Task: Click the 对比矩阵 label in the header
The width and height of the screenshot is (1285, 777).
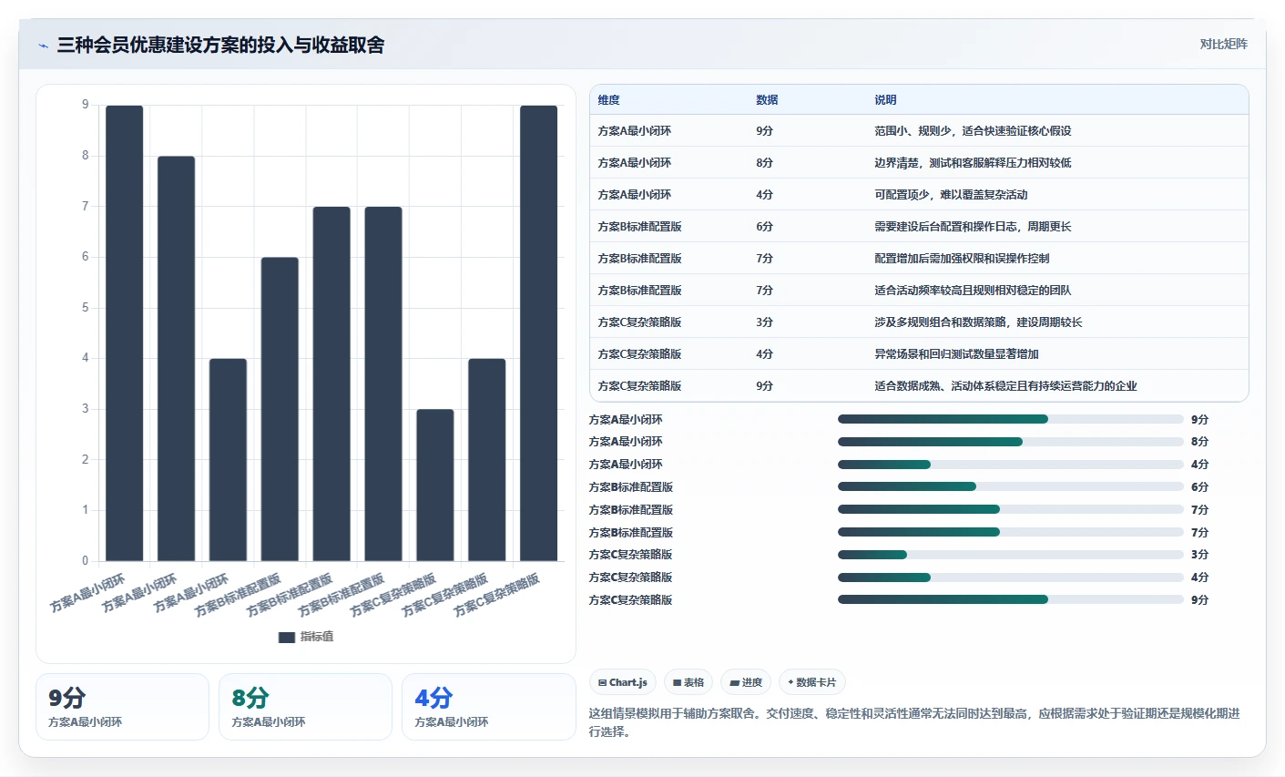Action: pos(1223,44)
